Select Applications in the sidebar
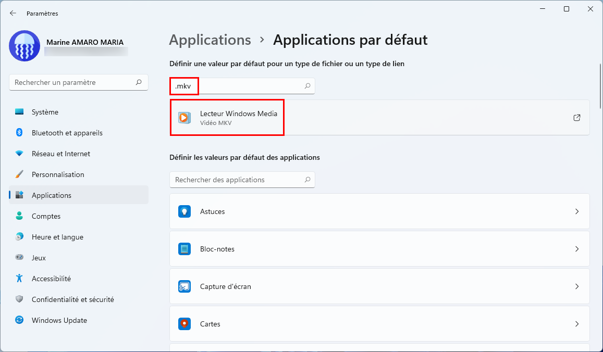This screenshot has height=352, width=603. point(79,195)
